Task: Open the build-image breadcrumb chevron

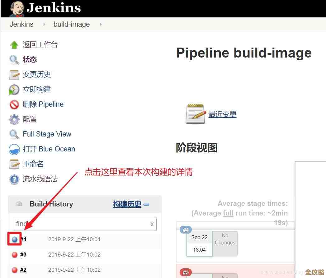Action: [100, 24]
